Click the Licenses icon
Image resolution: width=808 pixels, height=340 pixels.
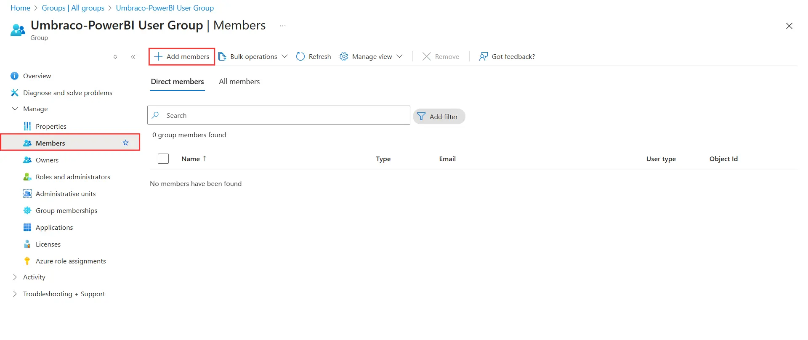click(27, 244)
